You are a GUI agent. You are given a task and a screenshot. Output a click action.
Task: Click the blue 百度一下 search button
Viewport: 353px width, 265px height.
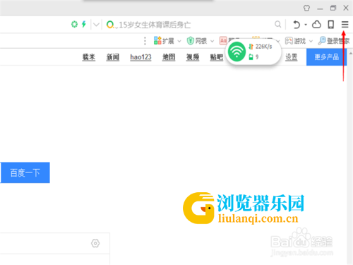click(25, 172)
